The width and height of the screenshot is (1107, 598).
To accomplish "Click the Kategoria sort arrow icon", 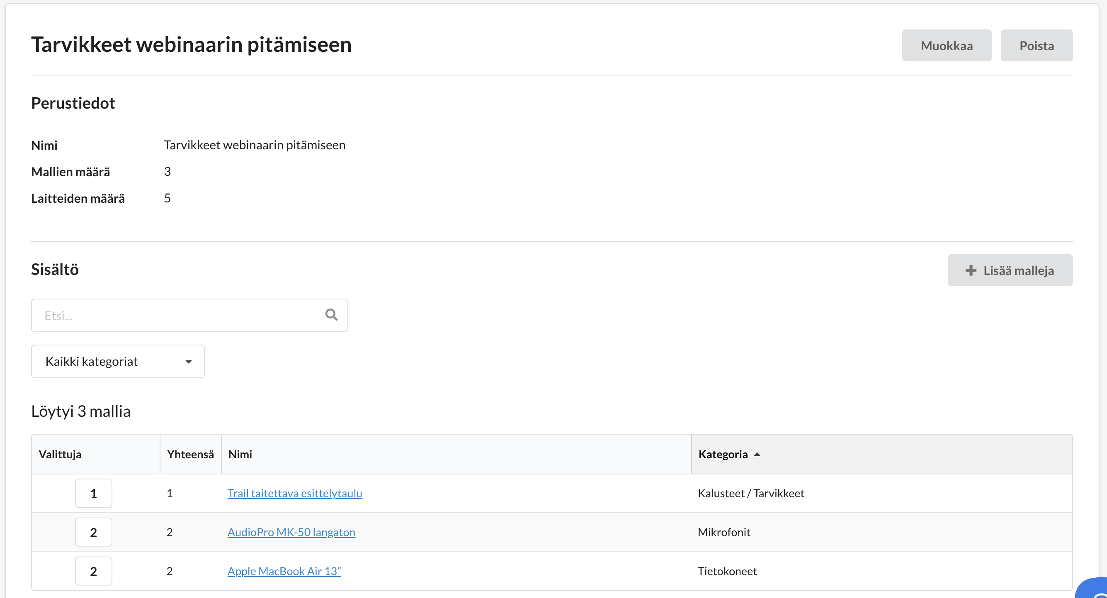I will (757, 454).
